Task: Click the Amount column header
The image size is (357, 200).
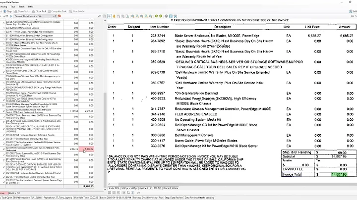Action: (345, 27)
